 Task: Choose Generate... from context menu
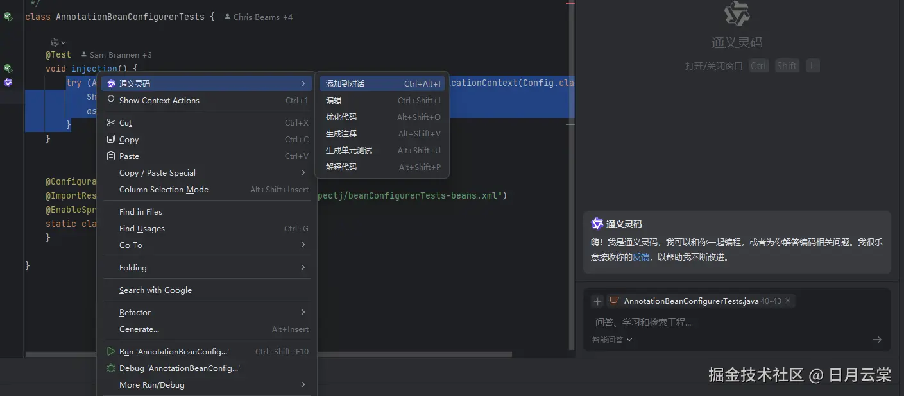(x=207, y=329)
